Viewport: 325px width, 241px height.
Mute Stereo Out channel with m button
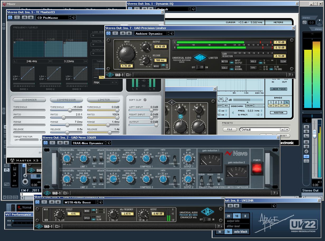point(306,127)
